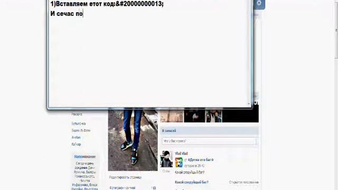Screen dimensions: 338x190
Task: Click the "Vlad Vlad" author name link
Action: (x=181, y=154)
